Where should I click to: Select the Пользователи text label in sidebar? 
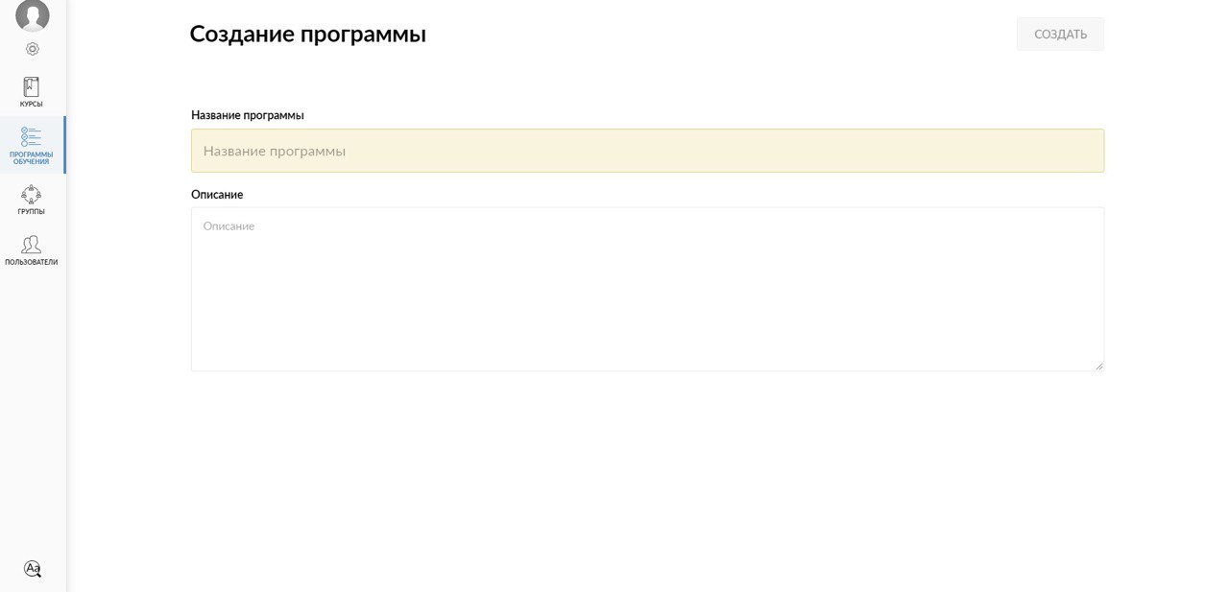coord(32,262)
